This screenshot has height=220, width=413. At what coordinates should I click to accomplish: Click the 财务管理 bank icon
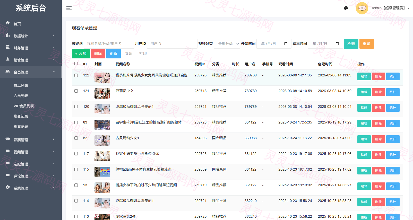pyautogui.click(x=8, y=47)
